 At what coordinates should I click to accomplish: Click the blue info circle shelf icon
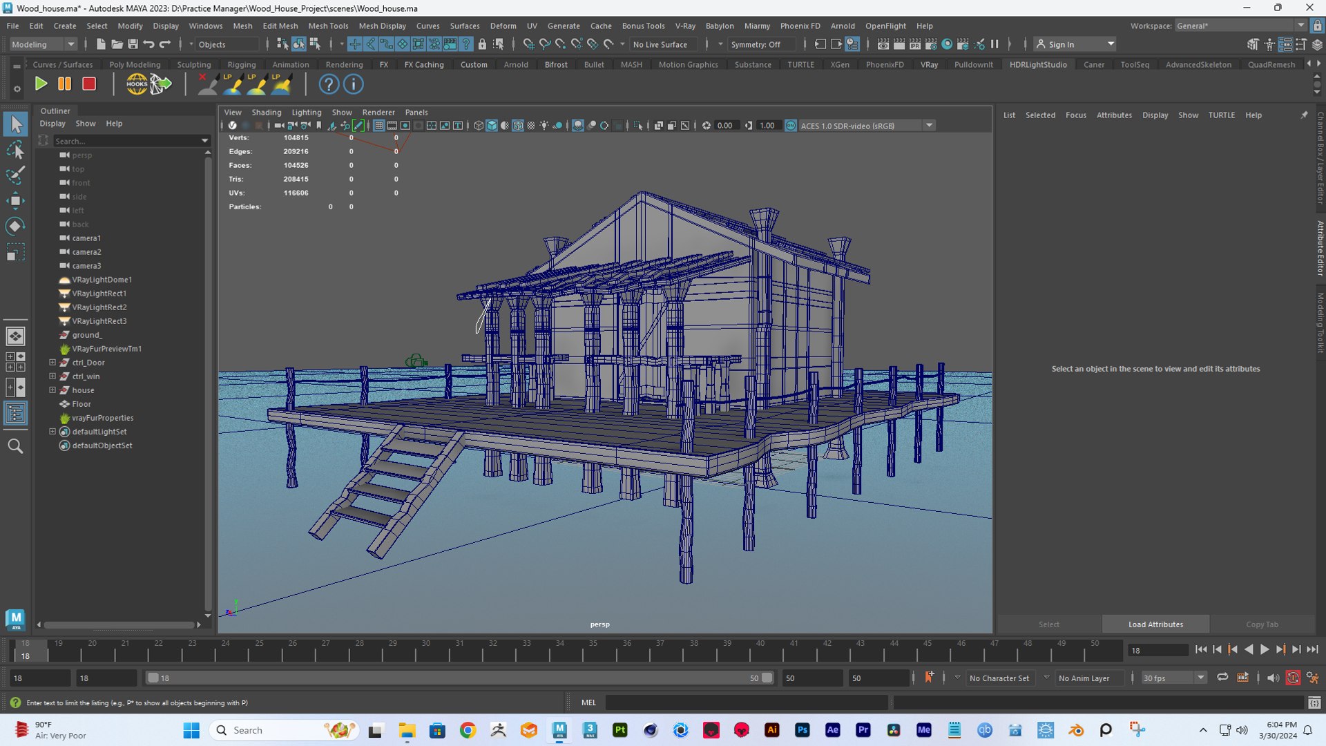tap(353, 84)
